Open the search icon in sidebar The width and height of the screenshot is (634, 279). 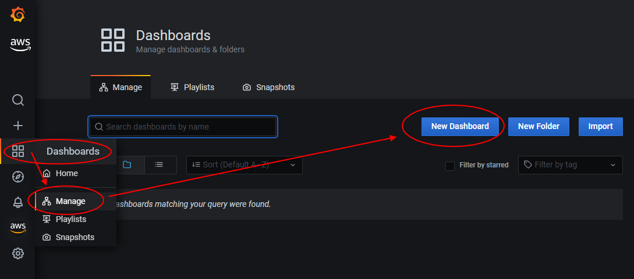18,100
